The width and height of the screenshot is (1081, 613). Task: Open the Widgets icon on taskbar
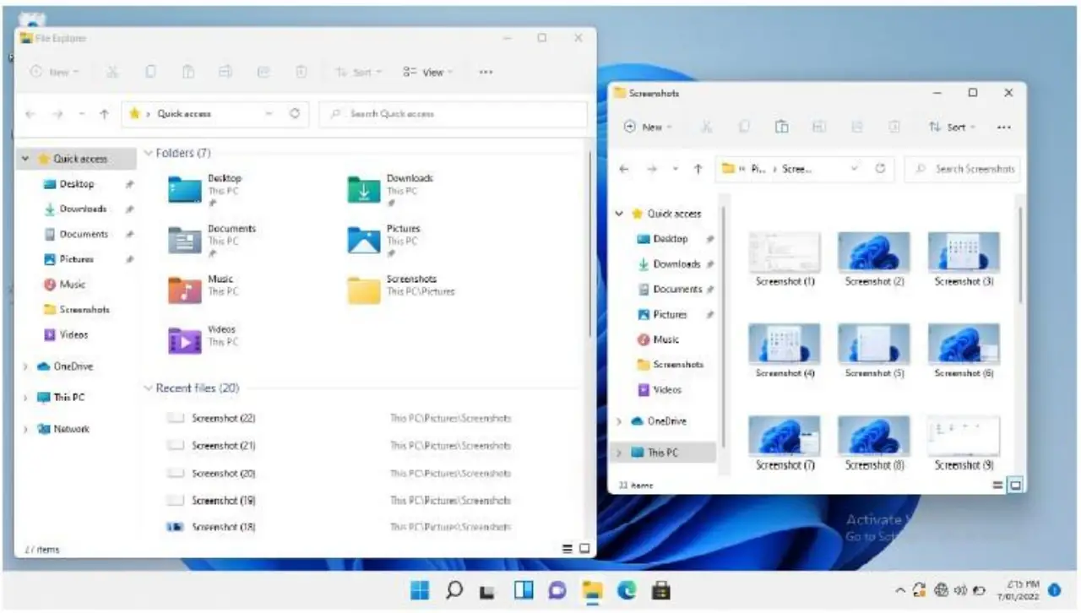click(524, 590)
